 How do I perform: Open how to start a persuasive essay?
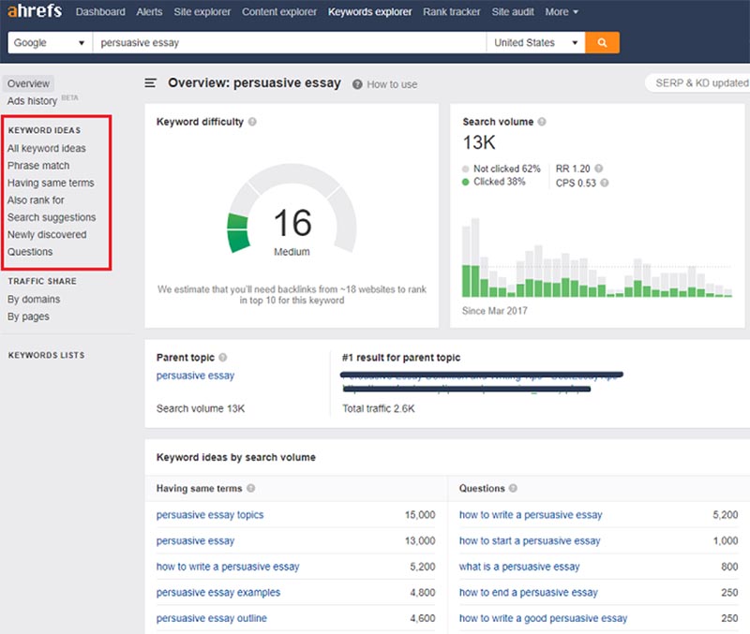click(x=530, y=541)
